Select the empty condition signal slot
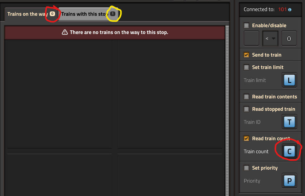Screen dimensions: 305x196 pos(251,38)
